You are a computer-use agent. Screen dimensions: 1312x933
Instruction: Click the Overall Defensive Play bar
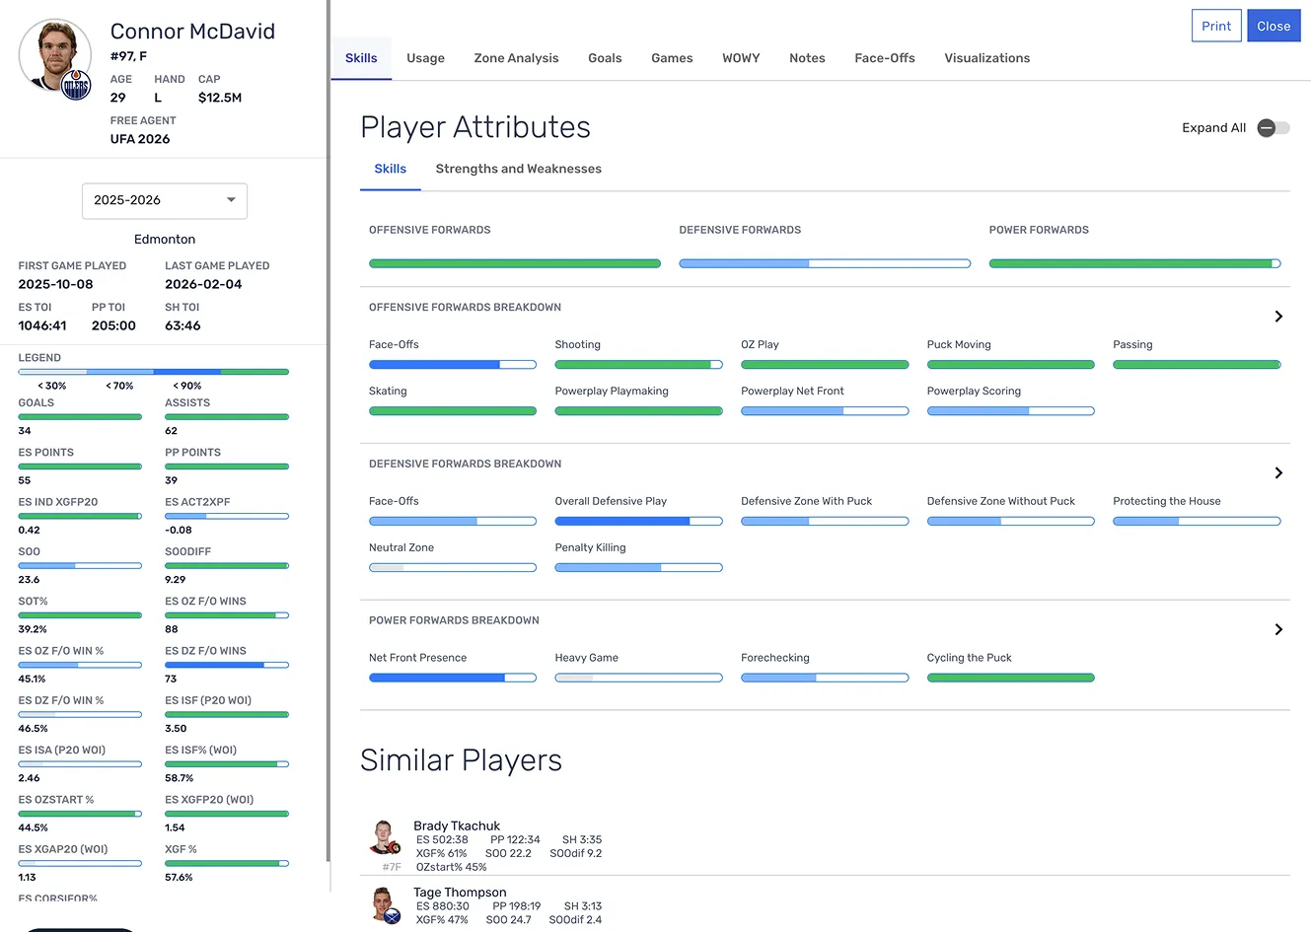coord(638,522)
